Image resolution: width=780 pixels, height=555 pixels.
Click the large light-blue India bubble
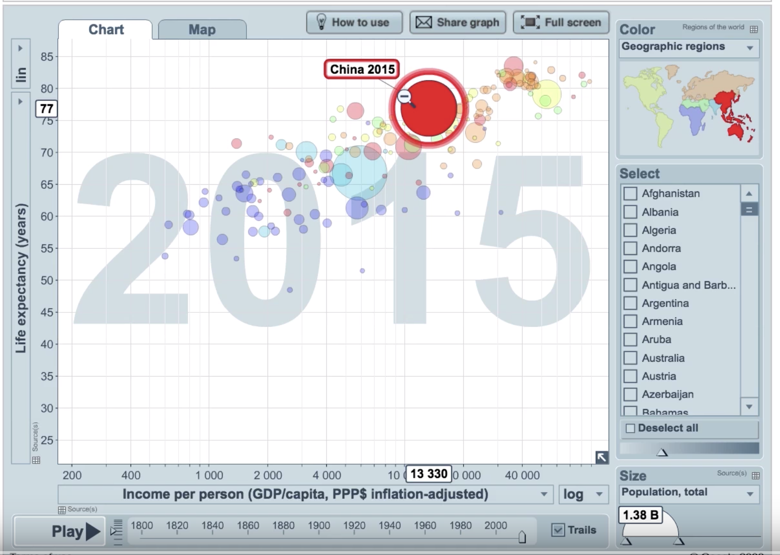(x=359, y=173)
